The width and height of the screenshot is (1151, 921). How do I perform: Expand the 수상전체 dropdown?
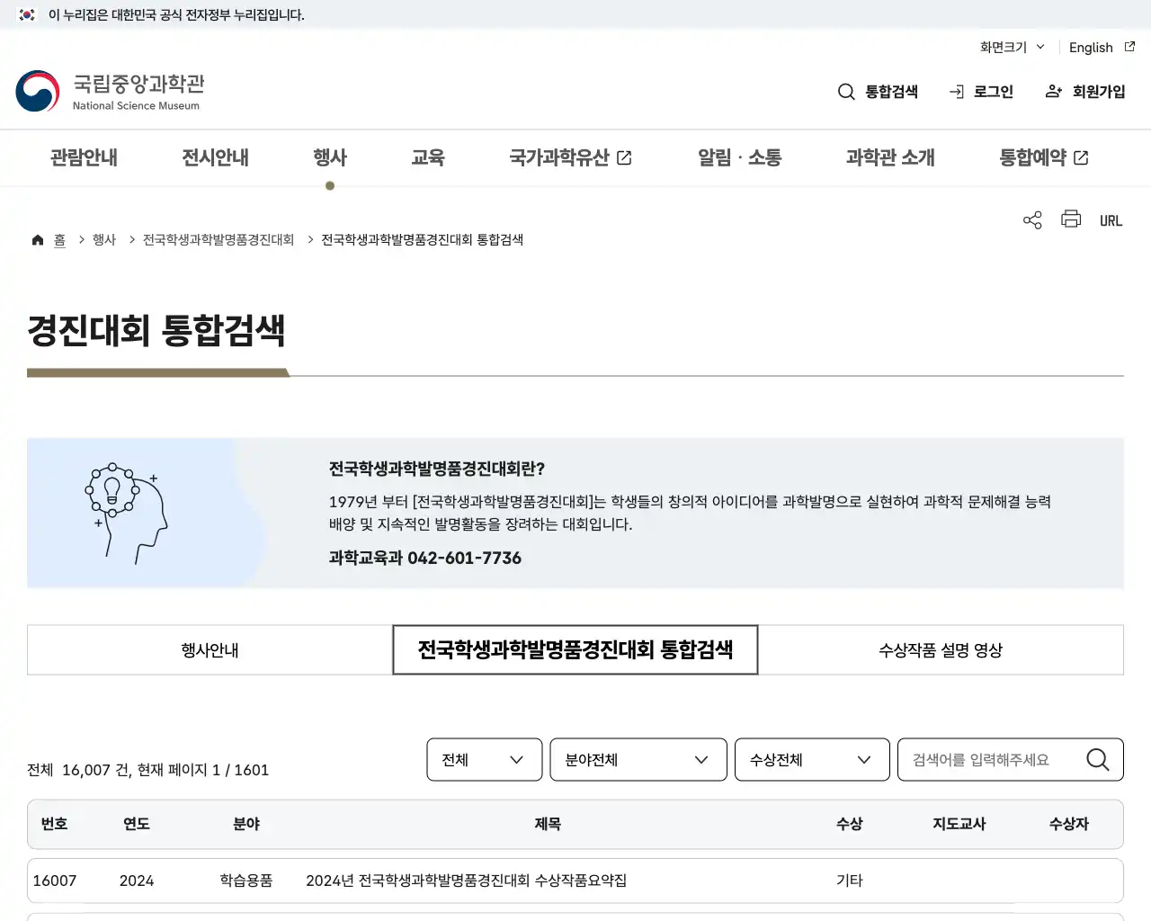tap(812, 759)
